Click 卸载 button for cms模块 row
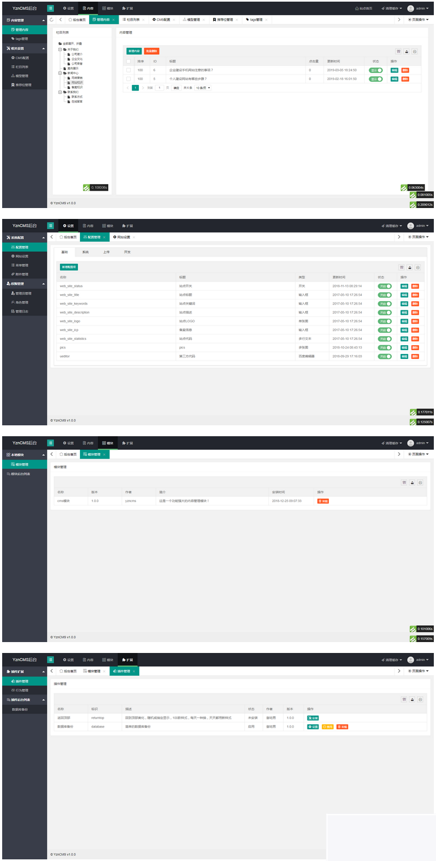The width and height of the screenshot is (436, 861). tap(323, 501)
